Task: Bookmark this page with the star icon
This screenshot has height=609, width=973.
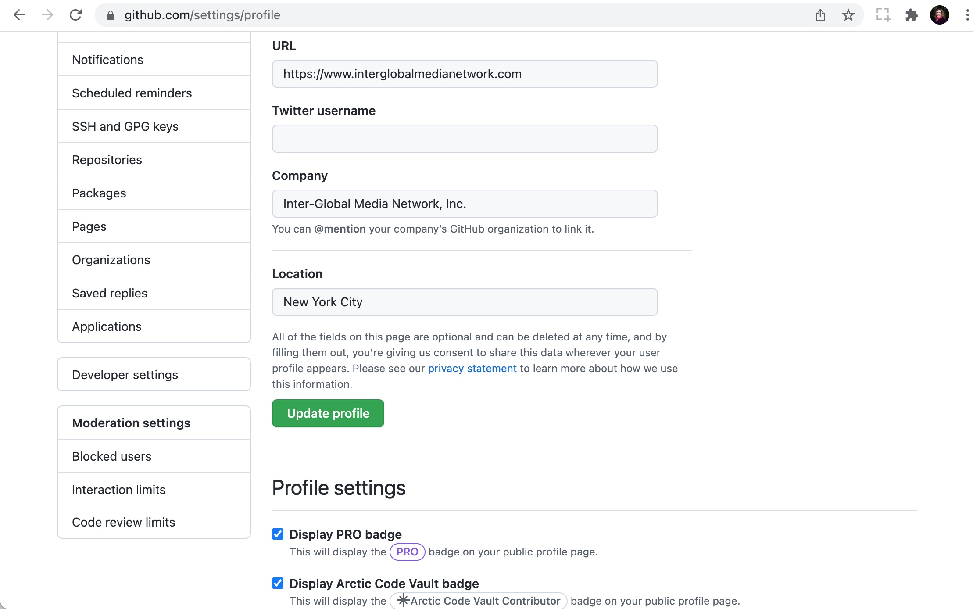Action: pos(848,15)
